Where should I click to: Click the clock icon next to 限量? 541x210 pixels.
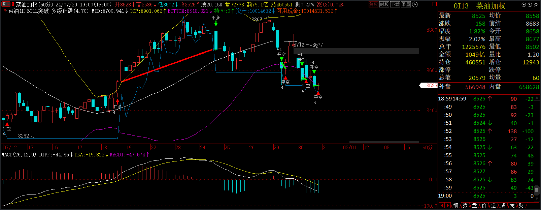[415, 4]
